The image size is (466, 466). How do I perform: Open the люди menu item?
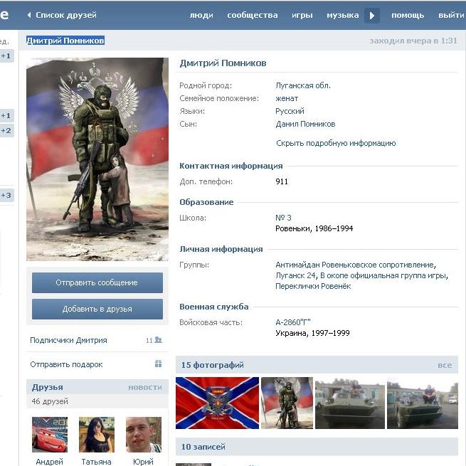[x=201, y=15]
